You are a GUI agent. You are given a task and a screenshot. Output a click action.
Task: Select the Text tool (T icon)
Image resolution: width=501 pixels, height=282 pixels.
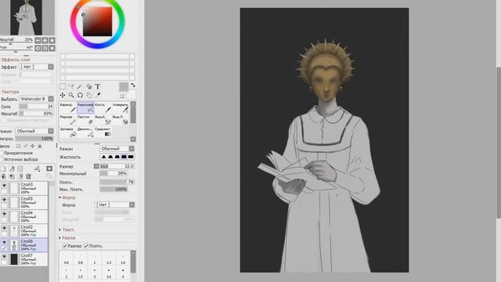[x=97, y=87]
